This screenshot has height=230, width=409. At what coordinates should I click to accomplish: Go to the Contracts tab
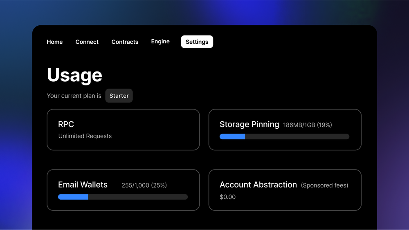125,42
